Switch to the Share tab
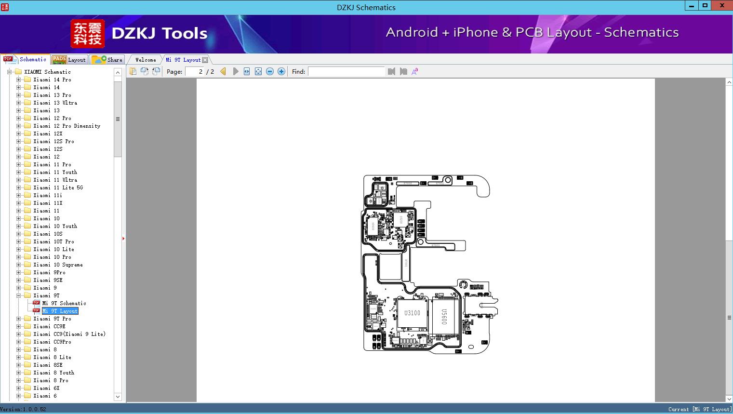 (x=107, y=60)
